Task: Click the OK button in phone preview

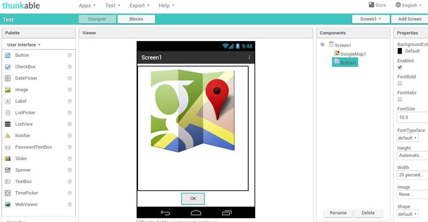Action: click(193, 199)
